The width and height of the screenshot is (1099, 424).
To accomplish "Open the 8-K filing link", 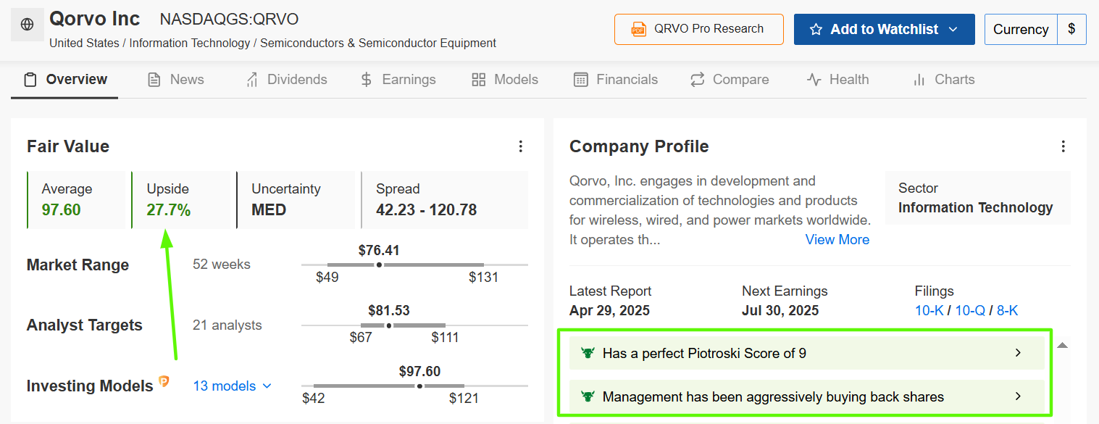I will [x=1008, y=310].
